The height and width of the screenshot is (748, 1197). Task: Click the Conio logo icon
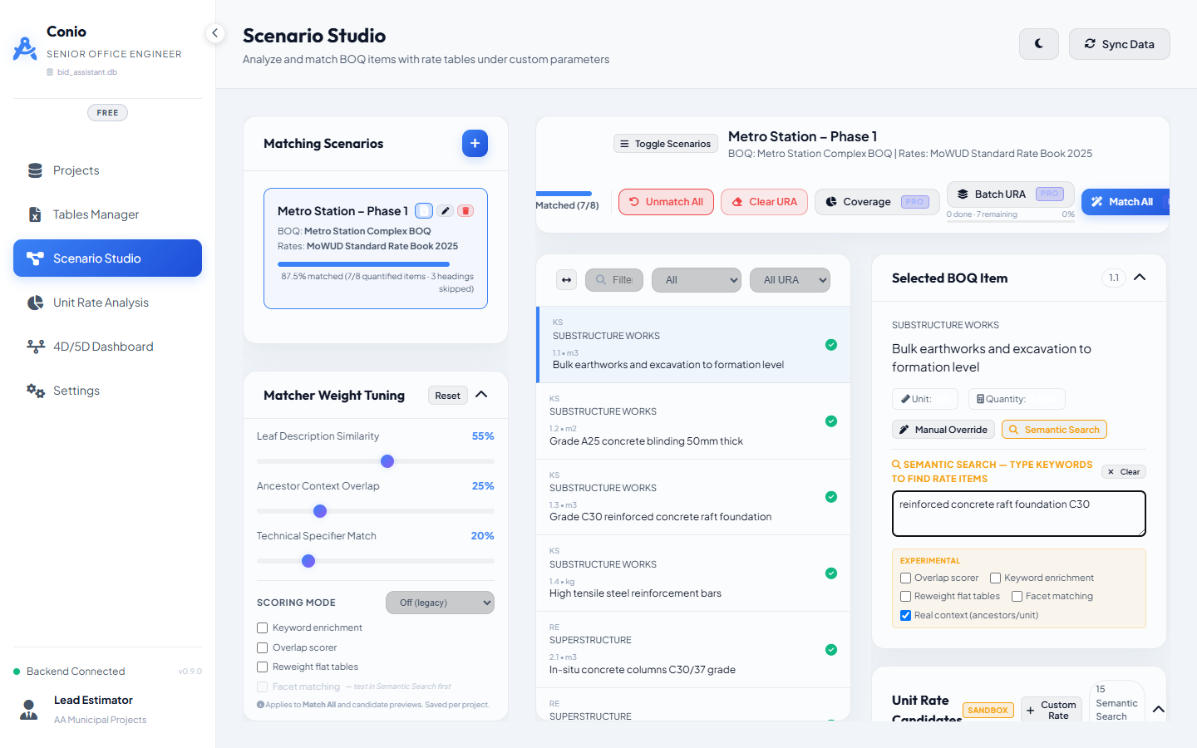coord(25,48)
